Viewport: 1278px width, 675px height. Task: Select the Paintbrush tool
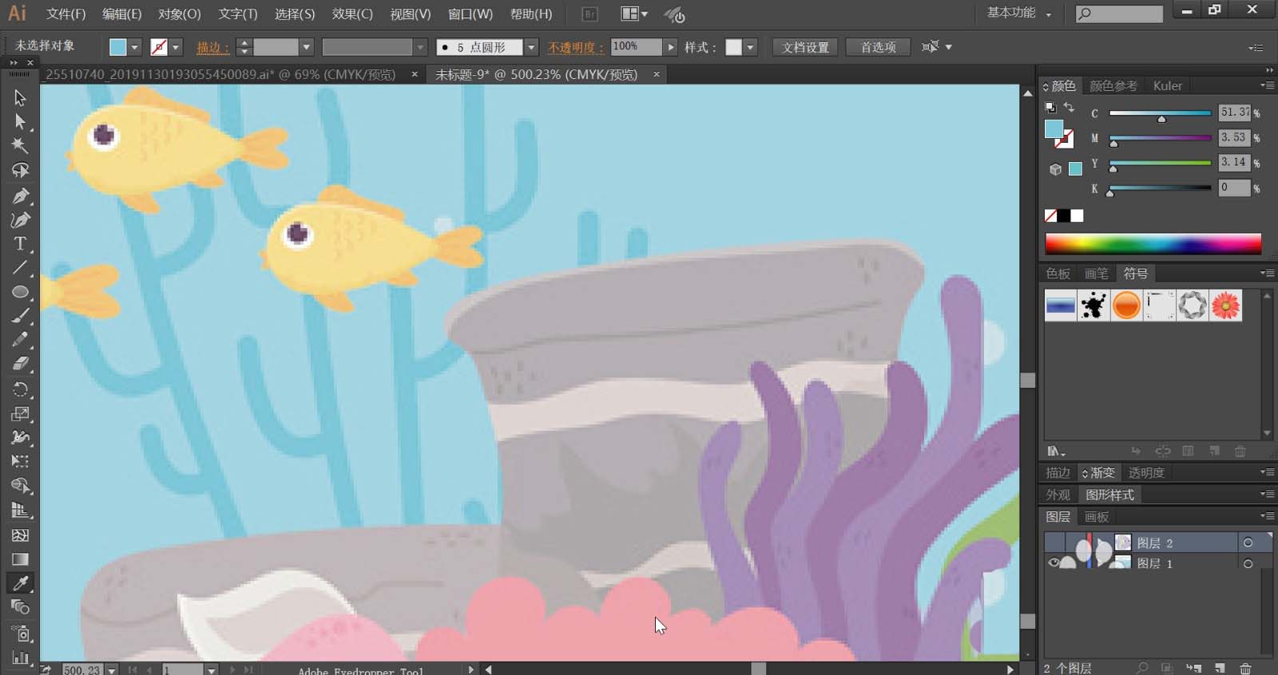point(20,316)
